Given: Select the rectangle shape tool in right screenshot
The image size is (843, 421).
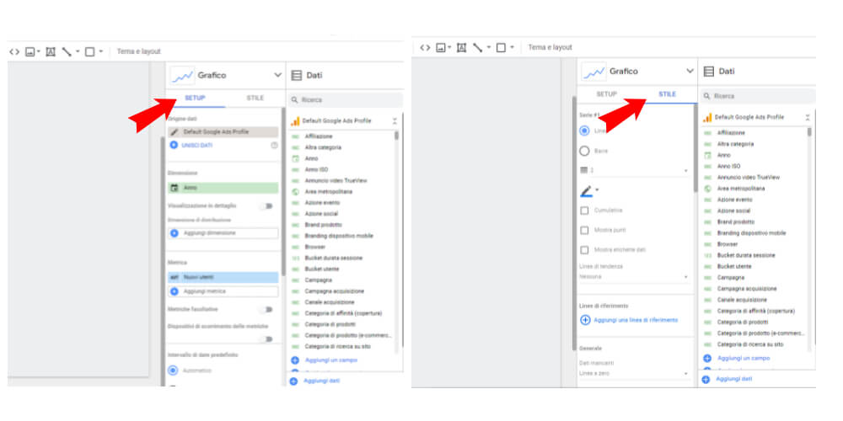Looking at the screenshot, I should [501, 48].
